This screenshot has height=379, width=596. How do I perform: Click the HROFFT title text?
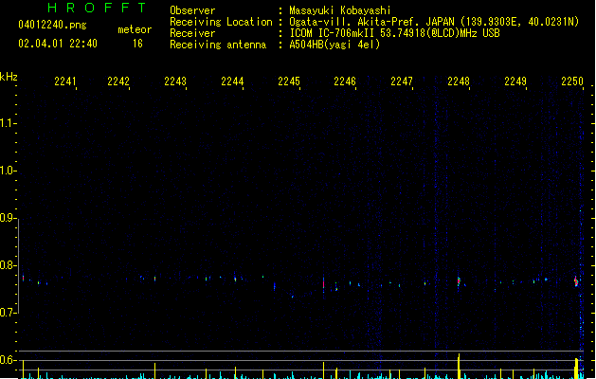pyautogui.click(x=98, y=8)
